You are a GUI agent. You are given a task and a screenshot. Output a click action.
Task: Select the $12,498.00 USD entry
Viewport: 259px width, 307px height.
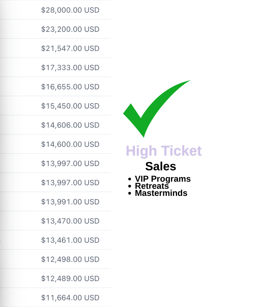[x=70, y=259]
